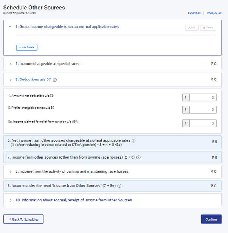Open the Deductions u/s 57 heading link
This screenshot has width=228, height=233.
33,80
